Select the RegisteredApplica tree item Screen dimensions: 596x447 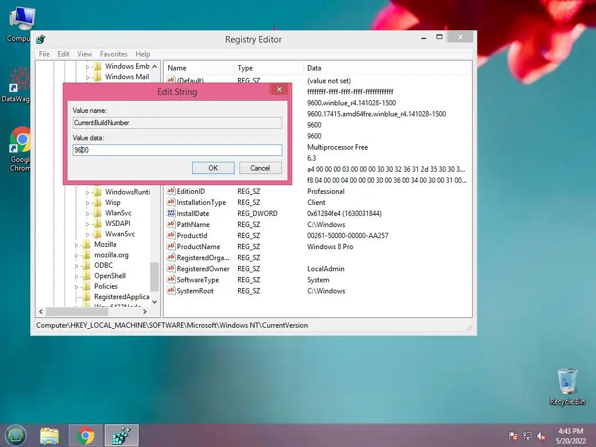122,297
